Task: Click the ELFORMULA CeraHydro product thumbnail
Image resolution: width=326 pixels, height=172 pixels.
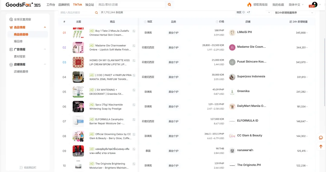Action: tap(78, 121)
